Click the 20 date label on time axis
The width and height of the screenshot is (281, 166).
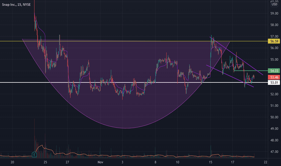pos(12,162)
